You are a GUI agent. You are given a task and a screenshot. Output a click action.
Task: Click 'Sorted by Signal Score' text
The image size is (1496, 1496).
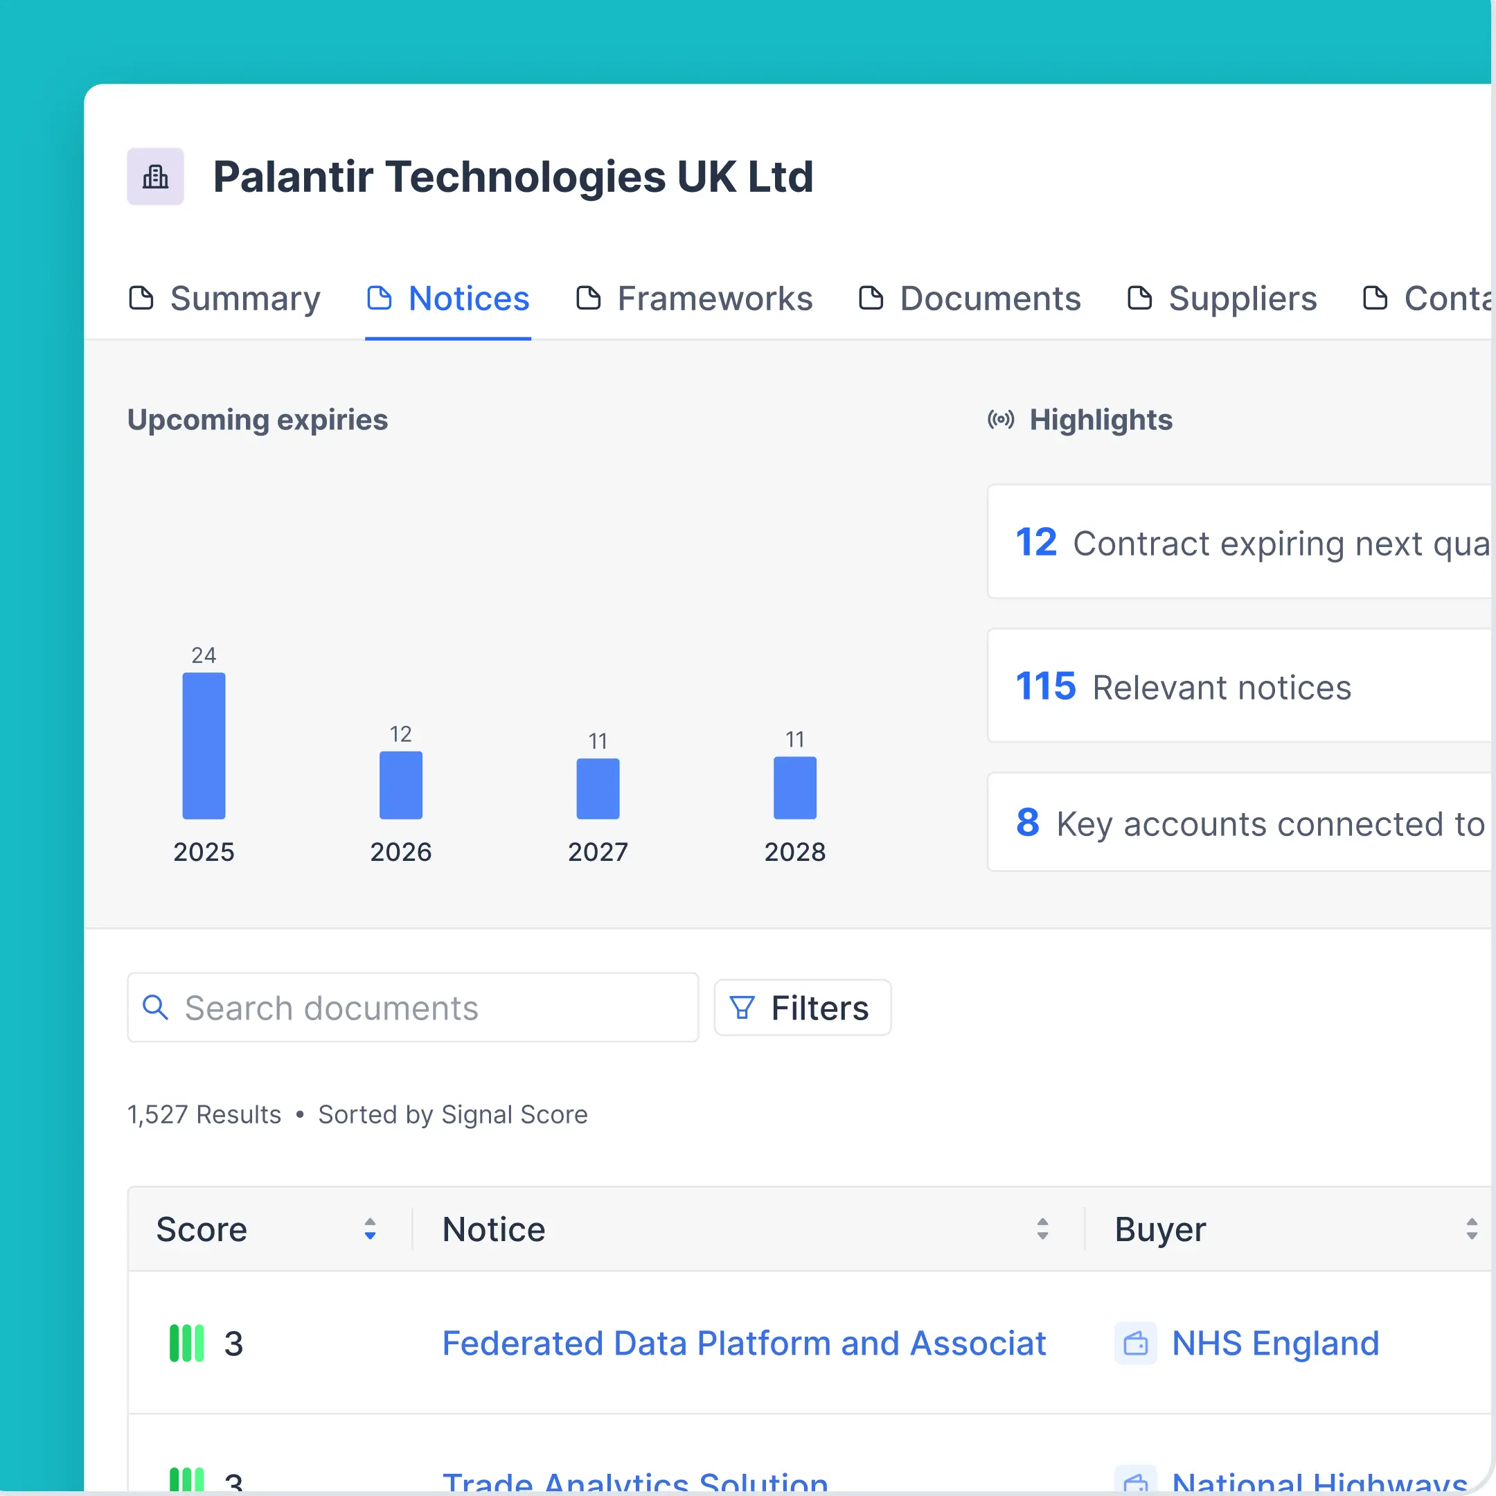pyautogui.click(x=453, y=1114)
